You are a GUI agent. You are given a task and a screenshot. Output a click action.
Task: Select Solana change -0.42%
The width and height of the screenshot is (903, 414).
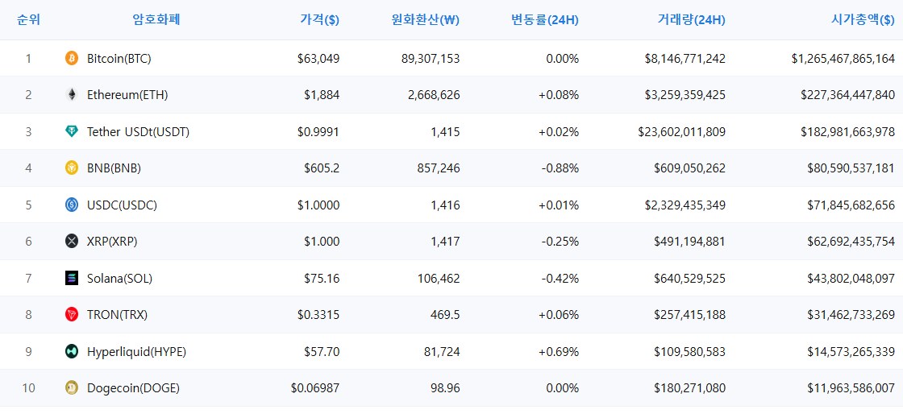coord(560,279)
